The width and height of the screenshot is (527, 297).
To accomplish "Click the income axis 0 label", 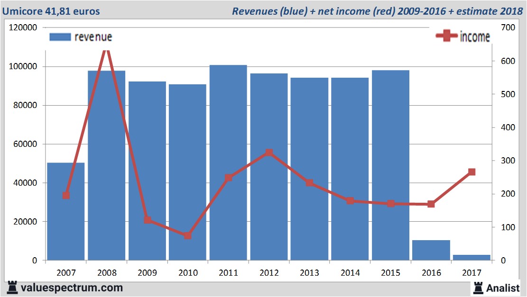I will tap(503, 261).
